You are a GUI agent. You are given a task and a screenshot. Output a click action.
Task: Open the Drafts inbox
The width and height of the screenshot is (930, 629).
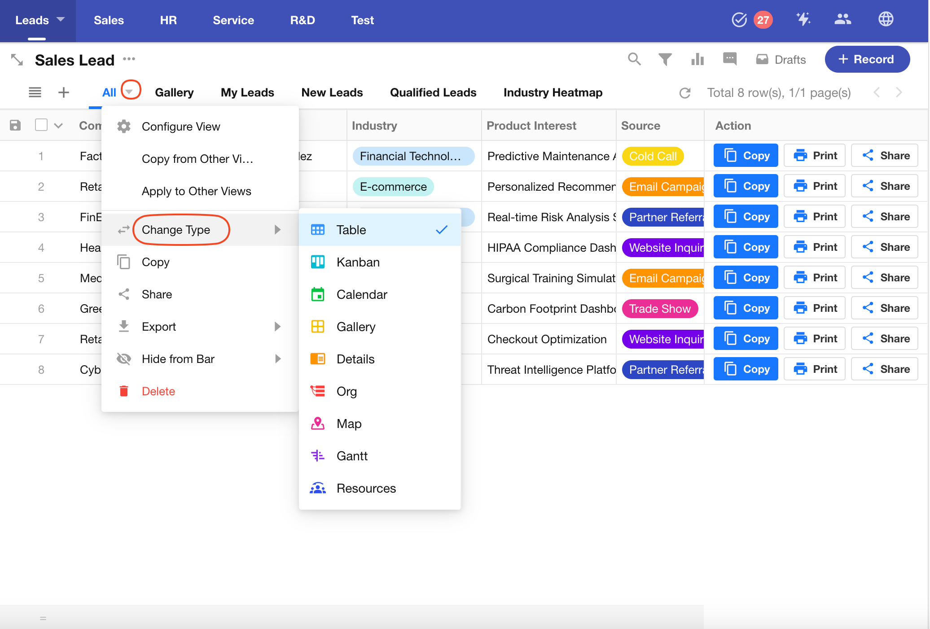(x=781, y=59)
